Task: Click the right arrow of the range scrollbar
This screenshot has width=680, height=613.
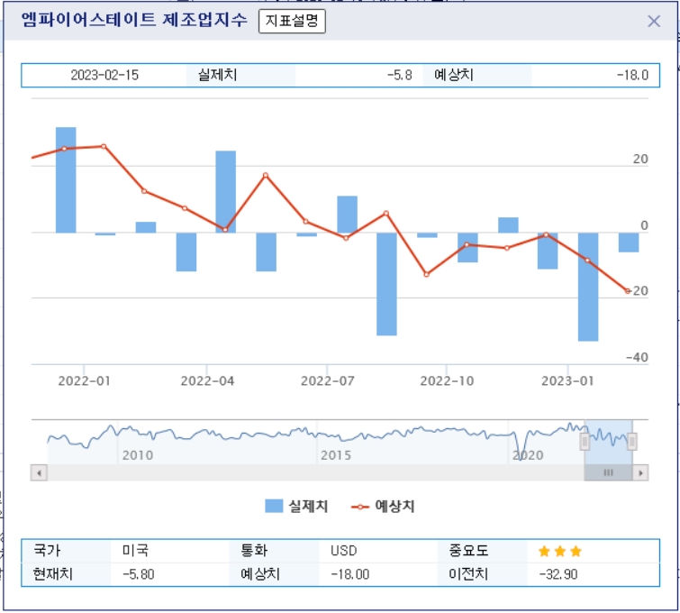Action: click(x=640, y=472)
